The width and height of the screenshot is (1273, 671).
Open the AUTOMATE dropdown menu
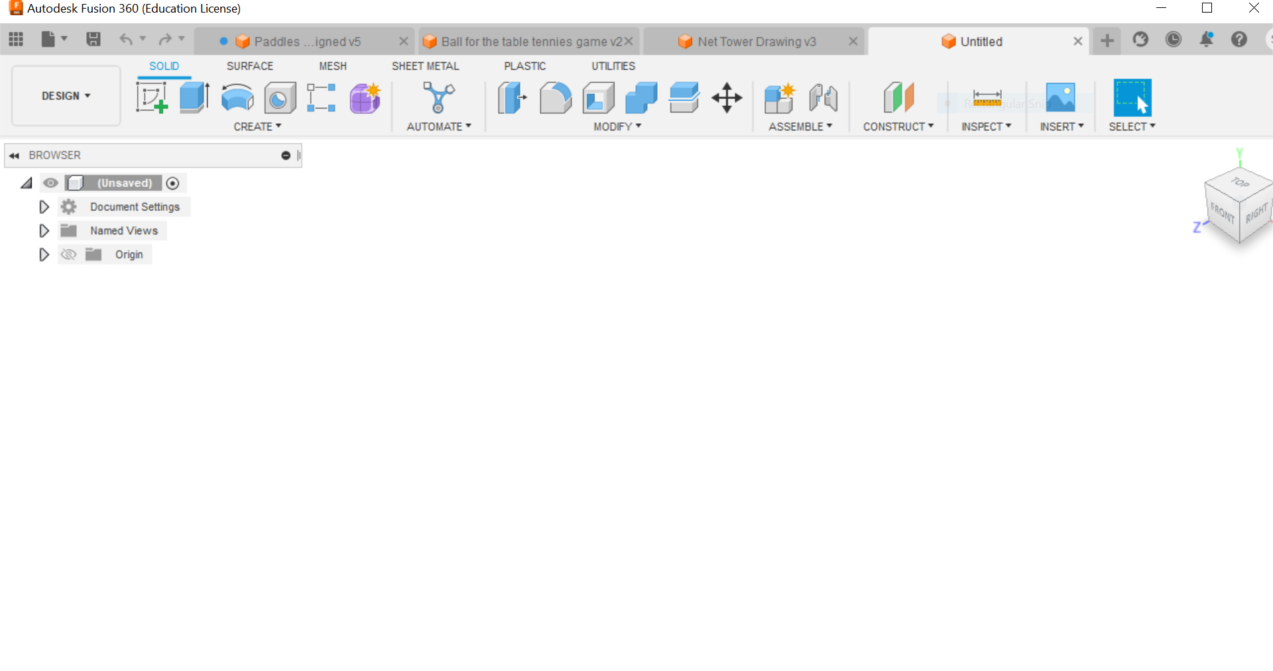(x=439, y=127)
